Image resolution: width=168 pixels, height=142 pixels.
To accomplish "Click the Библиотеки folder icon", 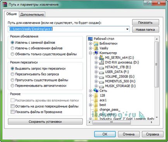I will 96,43.
